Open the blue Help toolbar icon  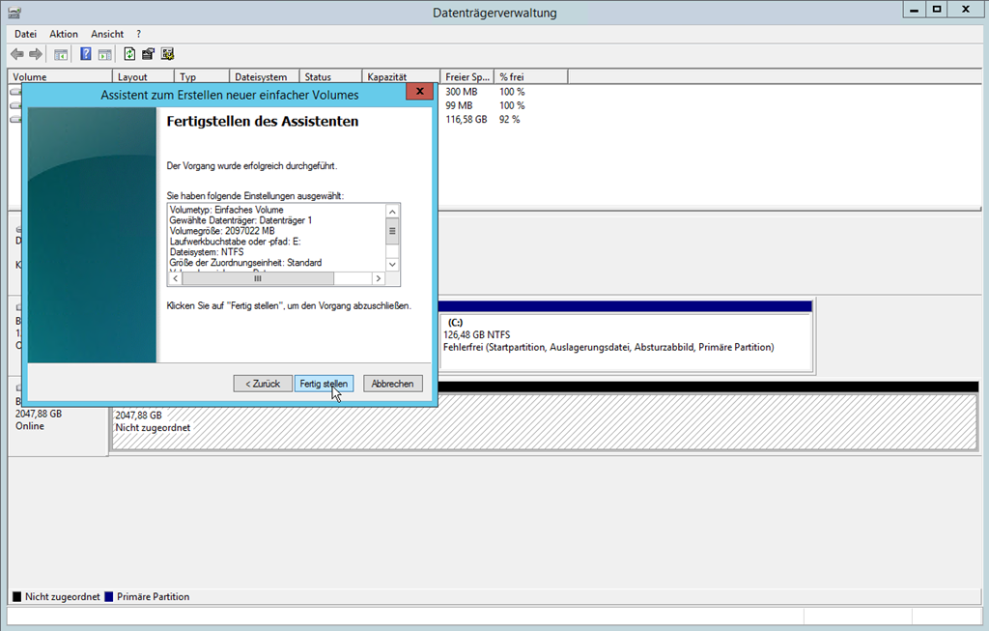tap(86, 54)
